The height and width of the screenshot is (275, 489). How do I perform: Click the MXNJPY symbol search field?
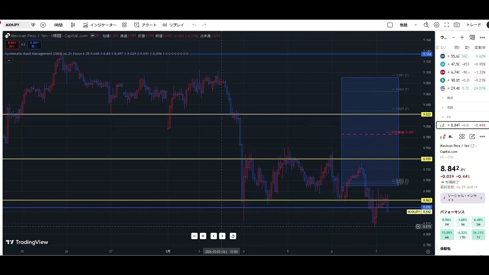click(15, 25)
